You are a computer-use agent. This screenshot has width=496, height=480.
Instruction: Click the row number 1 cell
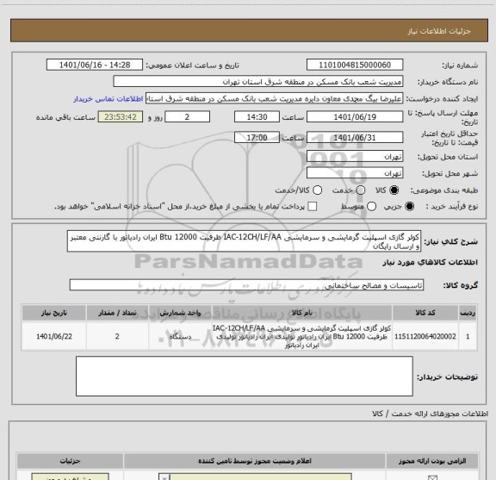[x=468, y=336]
